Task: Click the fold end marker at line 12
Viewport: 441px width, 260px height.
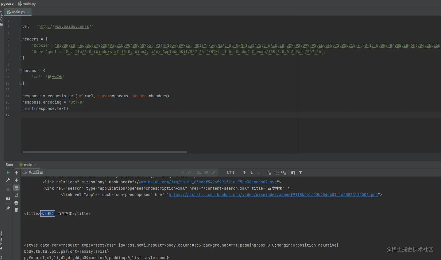Action: [x=21, y=83]
